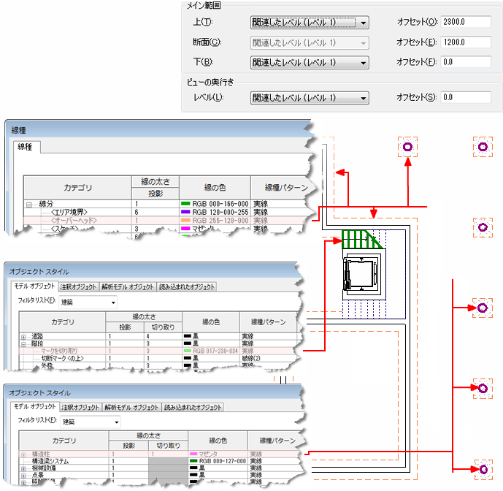Open green RGB 000-127-000 color of 構造梁システム
This screenshot has width=503, height=491.
218,461
